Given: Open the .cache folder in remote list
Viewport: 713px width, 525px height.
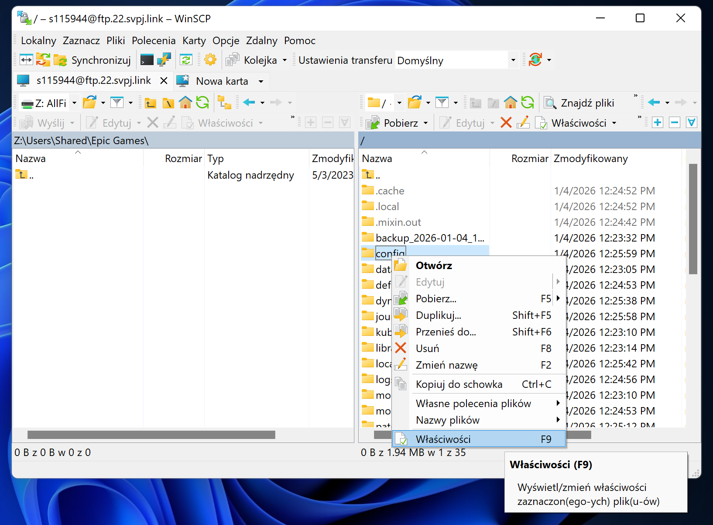Looking at the screenshot, I should (x=390, y=191).
